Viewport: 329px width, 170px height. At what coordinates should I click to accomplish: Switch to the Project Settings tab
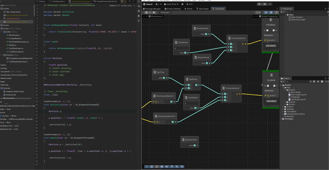click(172, 9)
